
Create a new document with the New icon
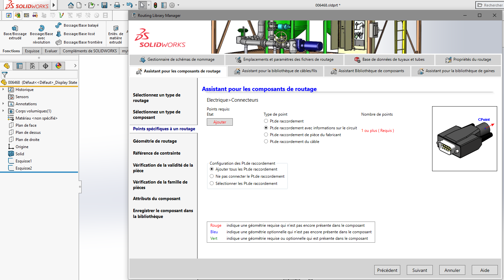point(79,5)
